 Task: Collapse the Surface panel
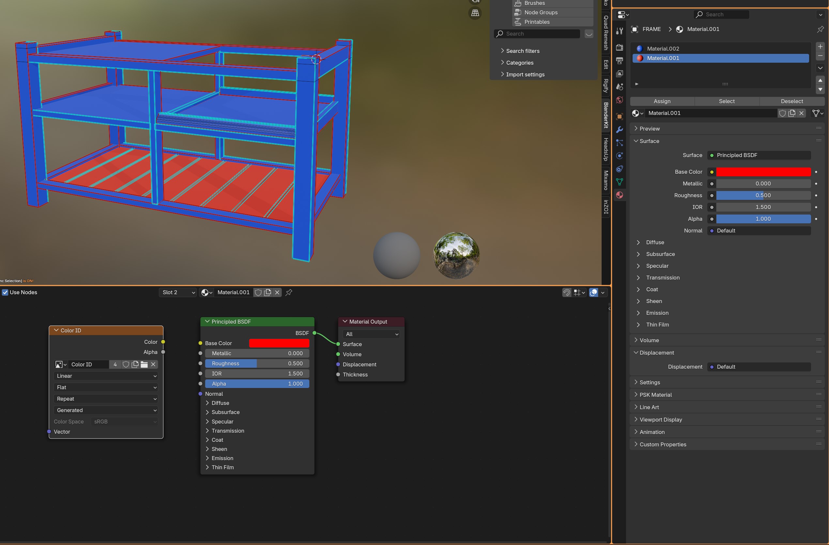tap(727, 141)
